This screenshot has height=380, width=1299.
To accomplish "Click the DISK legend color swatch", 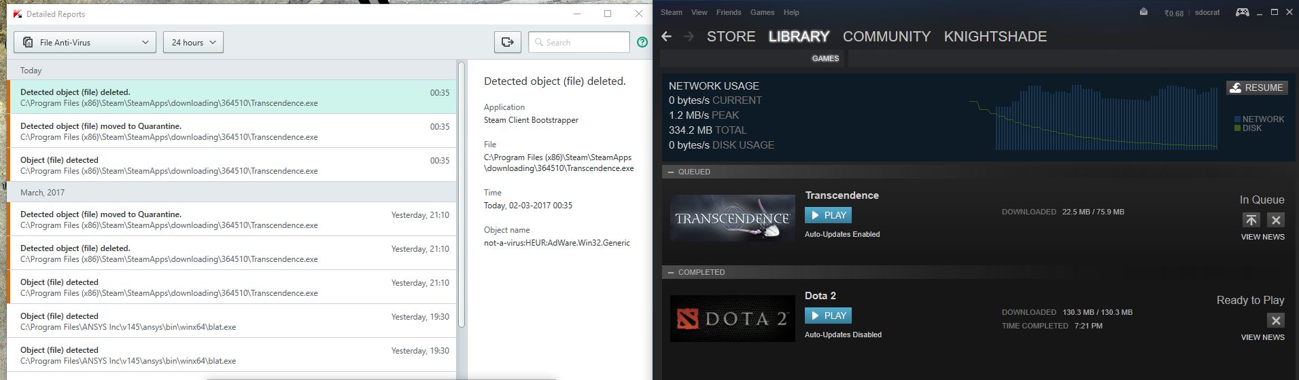I will click(x=1237, y=128).
